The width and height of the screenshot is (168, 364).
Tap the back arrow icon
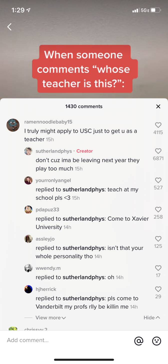pos(9,27)
